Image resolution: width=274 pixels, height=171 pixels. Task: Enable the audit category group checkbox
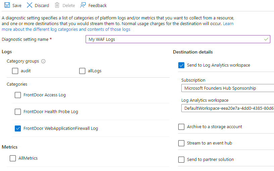tap(15, 71)
